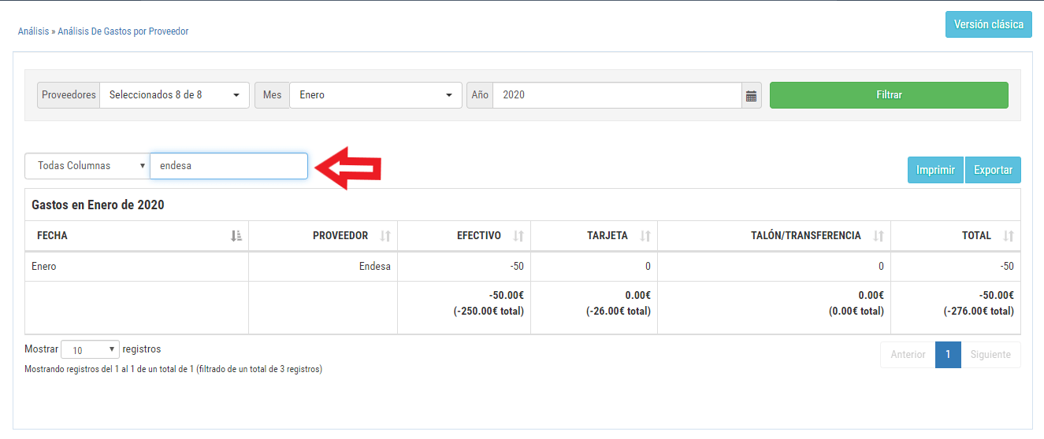The image size is (1044, 439).
Task: Click the Imprimir button
Action: click(935, 170)
